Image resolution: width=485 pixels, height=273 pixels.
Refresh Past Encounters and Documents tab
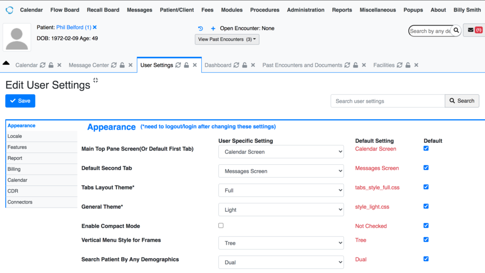[x=347, y=65]
